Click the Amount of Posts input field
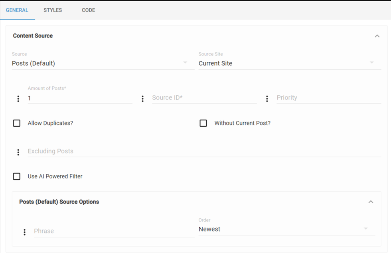 tap(80, 98)
